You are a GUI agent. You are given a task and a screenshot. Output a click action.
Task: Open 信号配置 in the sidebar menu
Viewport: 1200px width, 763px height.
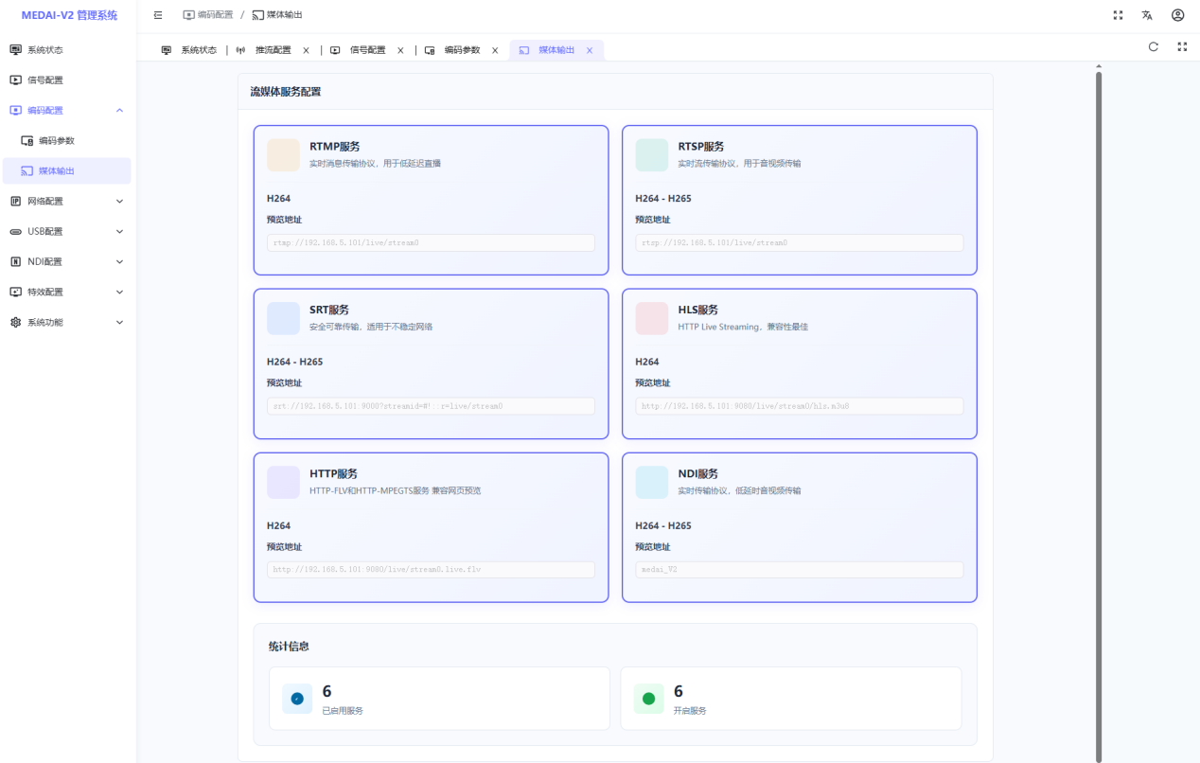pos(68,80)
